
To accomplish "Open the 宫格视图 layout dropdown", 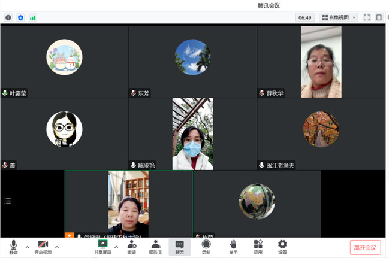I will pos(339,18).
